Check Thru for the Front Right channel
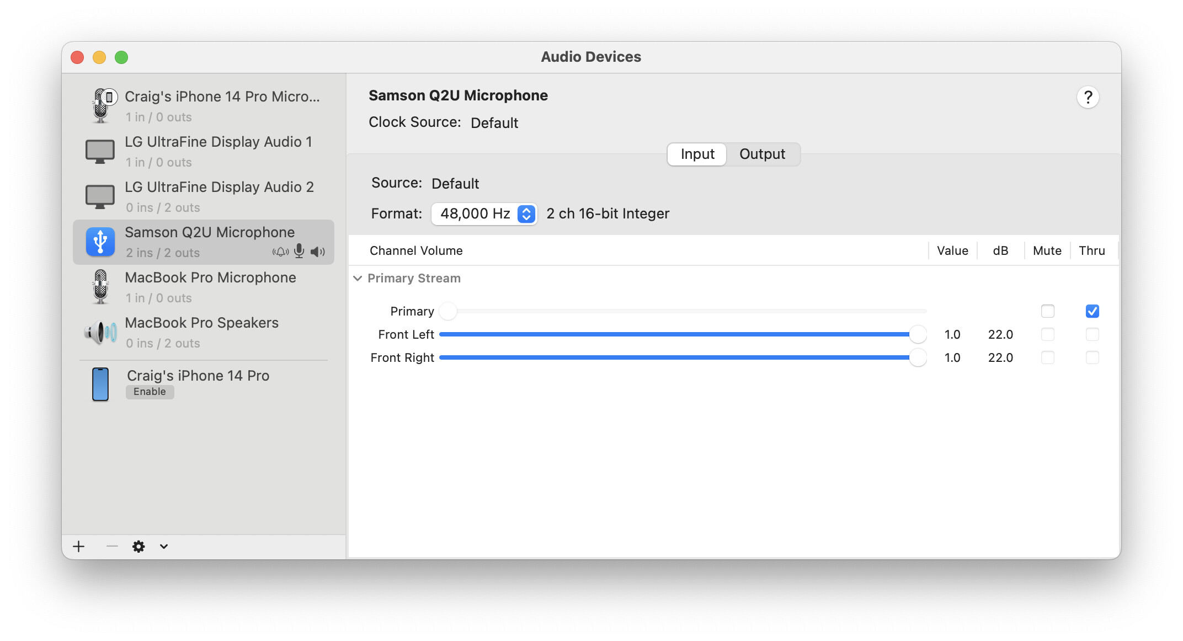This screenshot has height=641, width=1183. [x=1092, y=357]
